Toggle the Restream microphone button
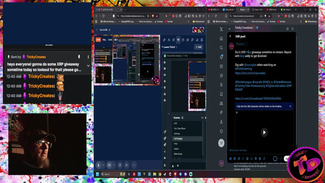Screen dimensions: 325x183 [x=99, y=165]
